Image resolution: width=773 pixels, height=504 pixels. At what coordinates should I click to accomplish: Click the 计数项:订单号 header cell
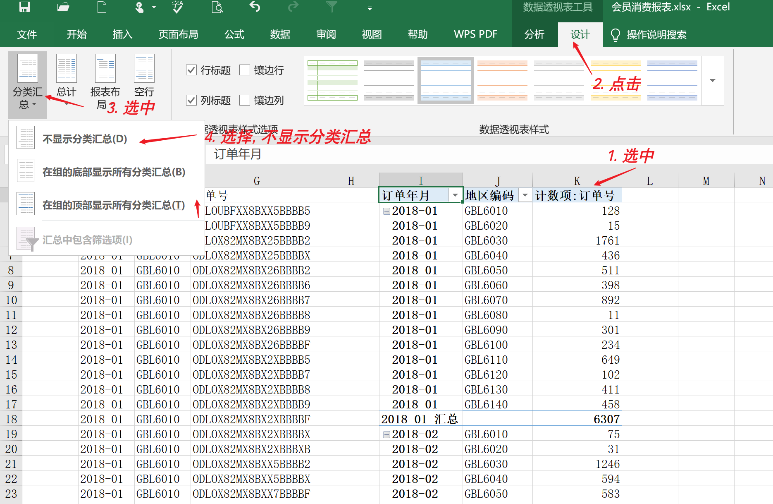577,195
